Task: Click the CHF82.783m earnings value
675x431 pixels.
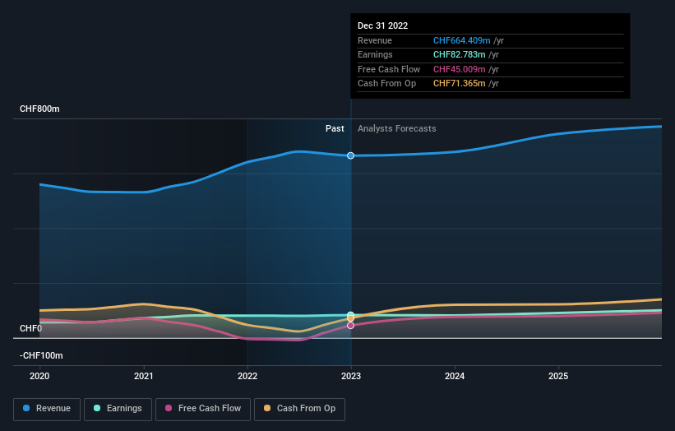Action: coord(460,54)
